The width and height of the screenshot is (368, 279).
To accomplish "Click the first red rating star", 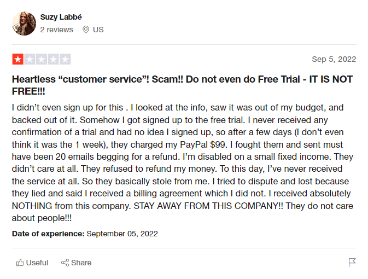I will point(18,59).
